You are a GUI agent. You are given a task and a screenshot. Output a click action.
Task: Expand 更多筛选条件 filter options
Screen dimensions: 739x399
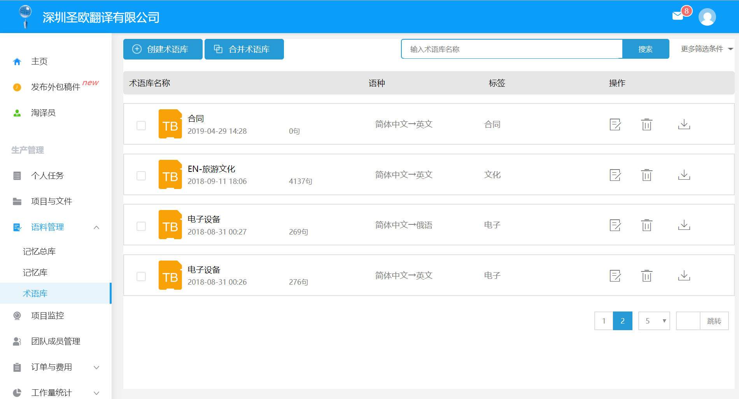[x=706, y=49]
